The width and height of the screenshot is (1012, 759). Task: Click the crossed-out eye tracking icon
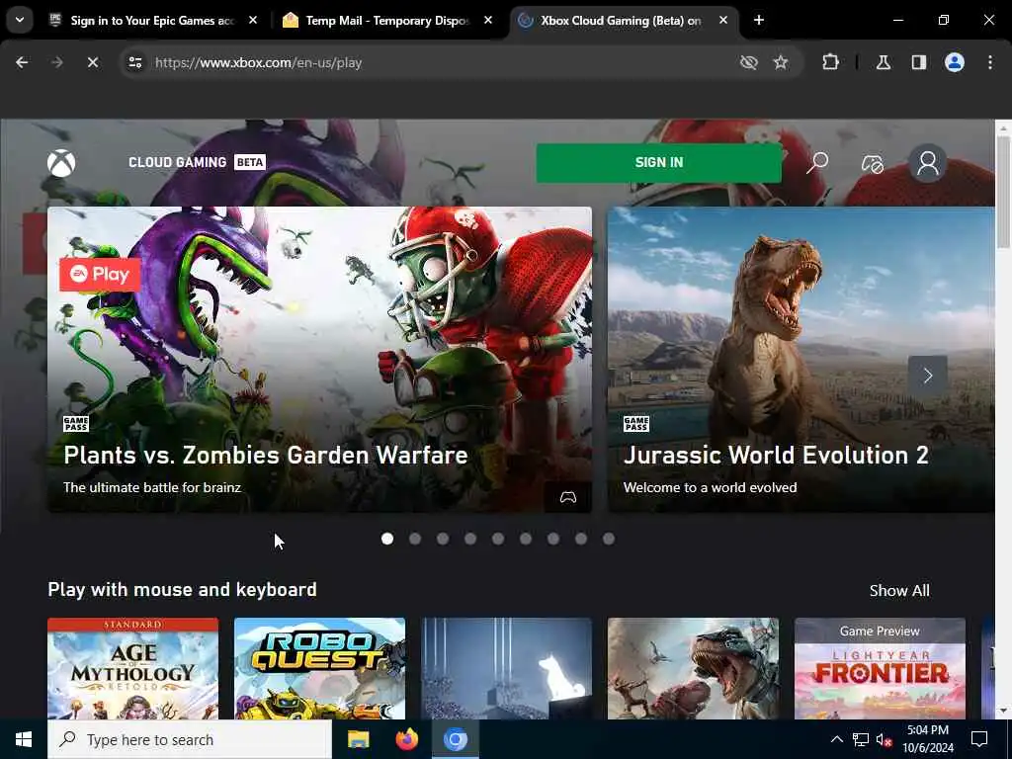(749, 62)
